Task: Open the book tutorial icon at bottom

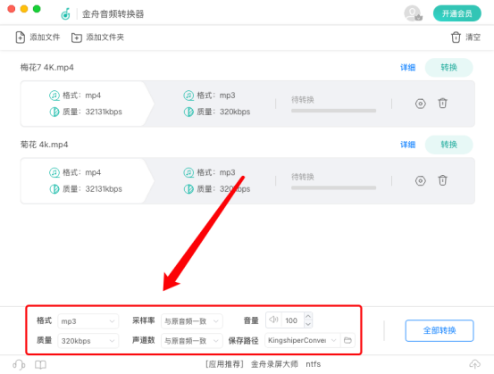Action: point(40,365)
